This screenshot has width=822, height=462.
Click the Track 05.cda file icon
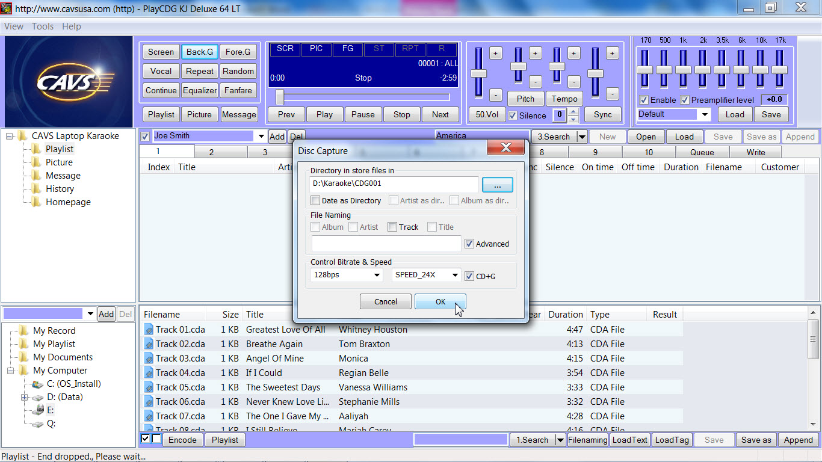pos(149,387)
